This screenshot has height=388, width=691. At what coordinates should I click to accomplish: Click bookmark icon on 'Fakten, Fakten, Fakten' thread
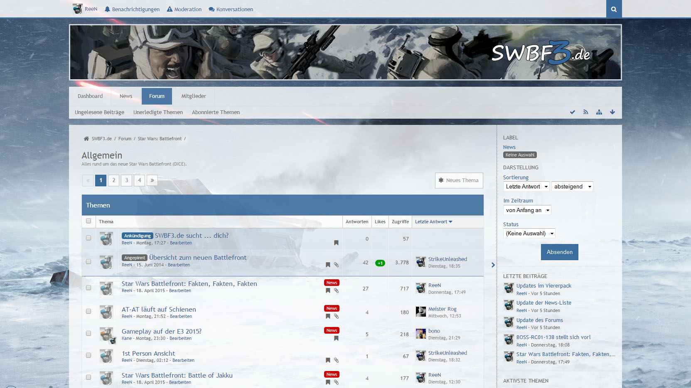328,290
